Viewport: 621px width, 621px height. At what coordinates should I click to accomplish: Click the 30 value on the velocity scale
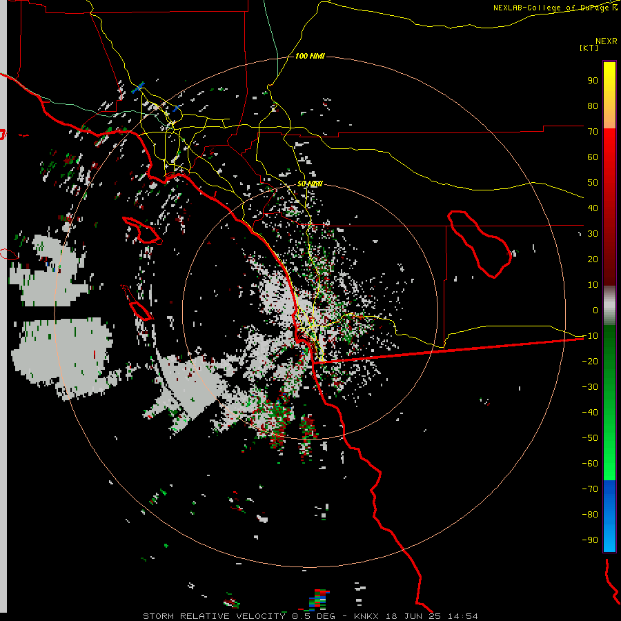pyautogui.click(x=593, y=234)
